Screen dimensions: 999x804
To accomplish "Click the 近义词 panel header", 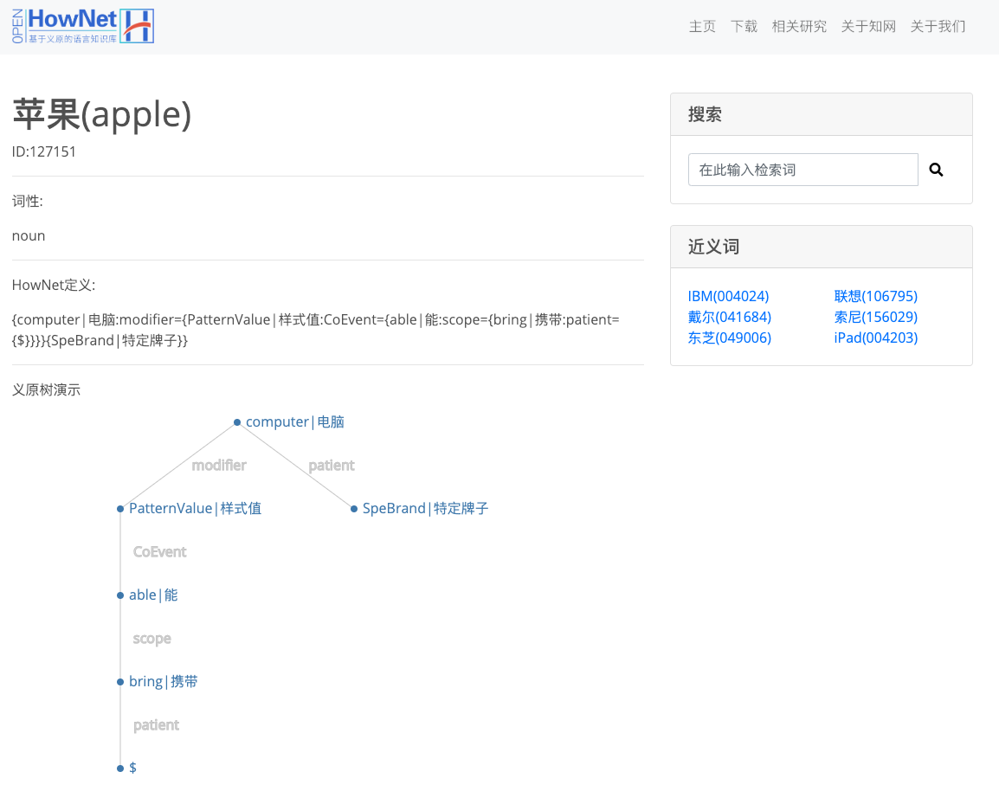I will pyautogui.click(x=822, y=247).
